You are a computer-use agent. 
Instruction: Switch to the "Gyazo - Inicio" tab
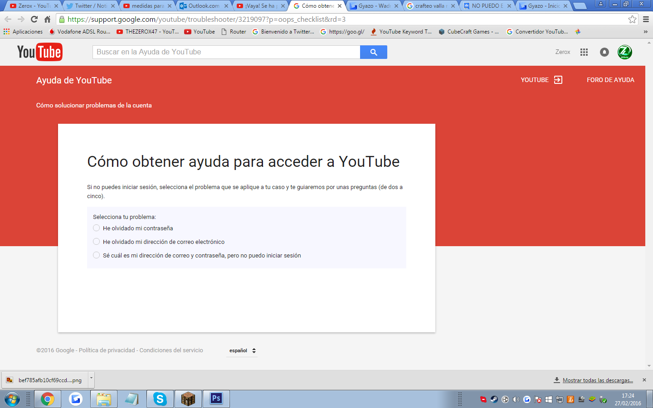543,6
